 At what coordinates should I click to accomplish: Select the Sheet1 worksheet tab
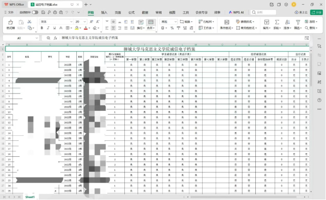tap(30, 197)
